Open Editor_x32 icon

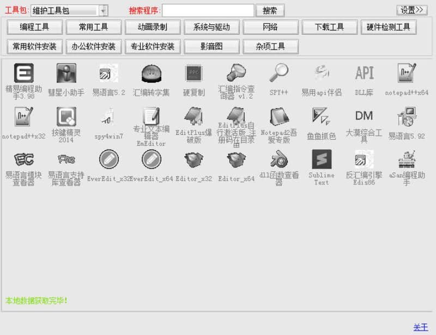[194, 159]
